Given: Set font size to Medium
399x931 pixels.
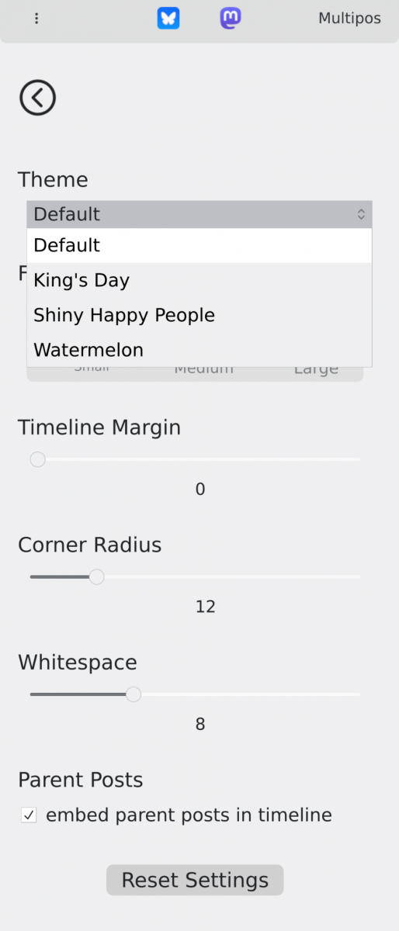Looking at the screenshot, I should coord(203,369).
